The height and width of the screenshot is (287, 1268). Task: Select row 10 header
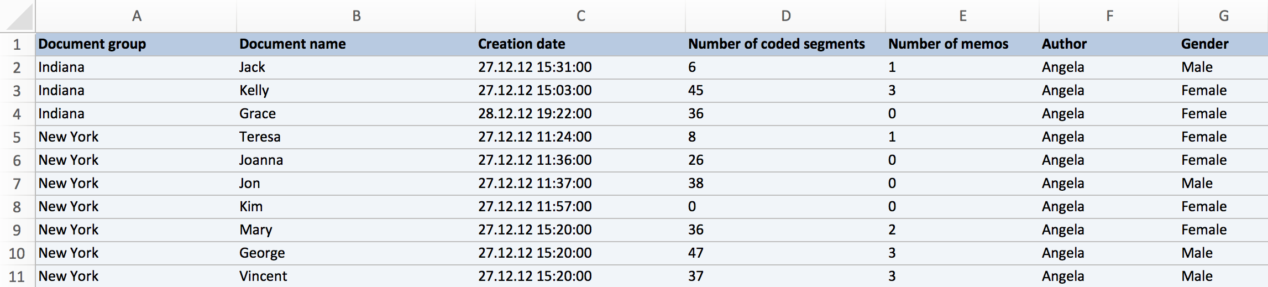point(17,253)
